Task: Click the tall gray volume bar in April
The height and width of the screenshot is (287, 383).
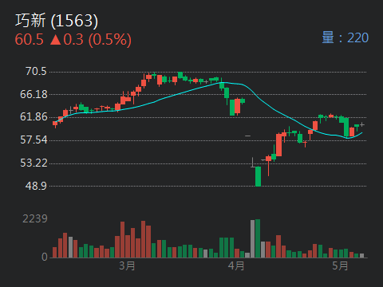Action: tap(252, 238)
